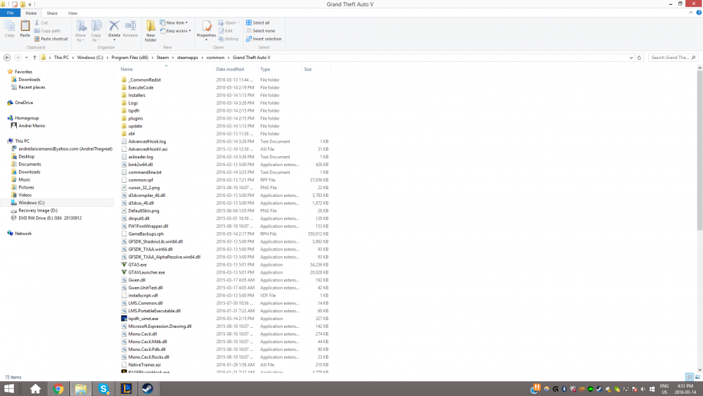Click the Cut scissors button

pyautogui.click(x=41, y=23)
